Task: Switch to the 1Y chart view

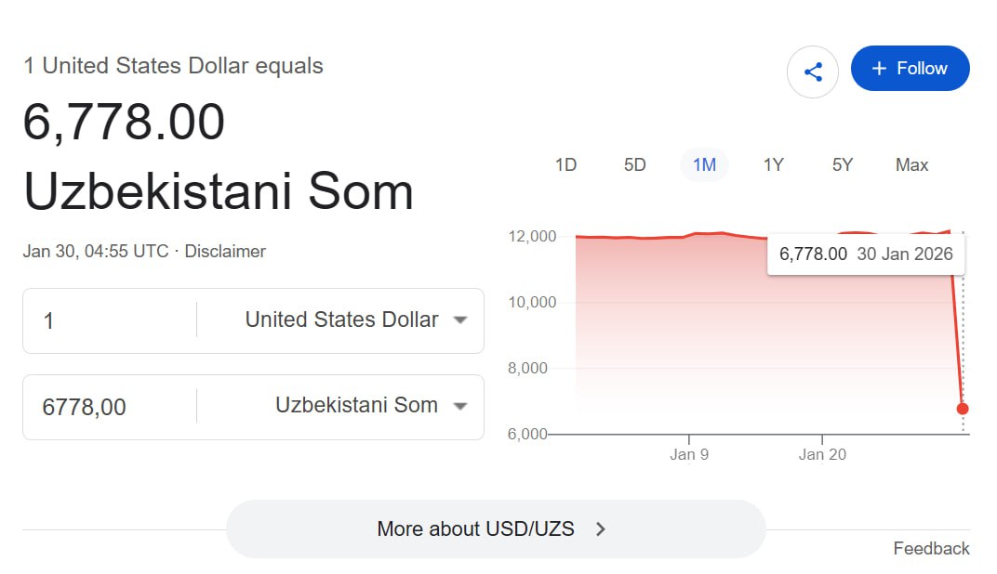Action: pyautogui.click(x=773, y=164)
